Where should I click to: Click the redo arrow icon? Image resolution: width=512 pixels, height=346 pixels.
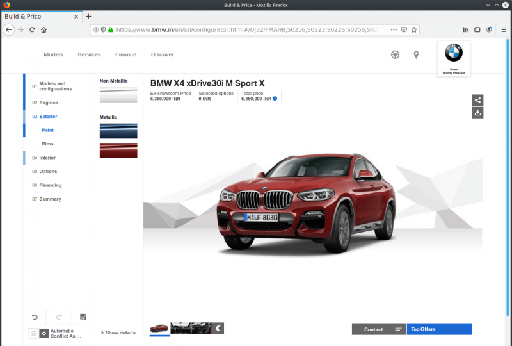click(59, 317)
